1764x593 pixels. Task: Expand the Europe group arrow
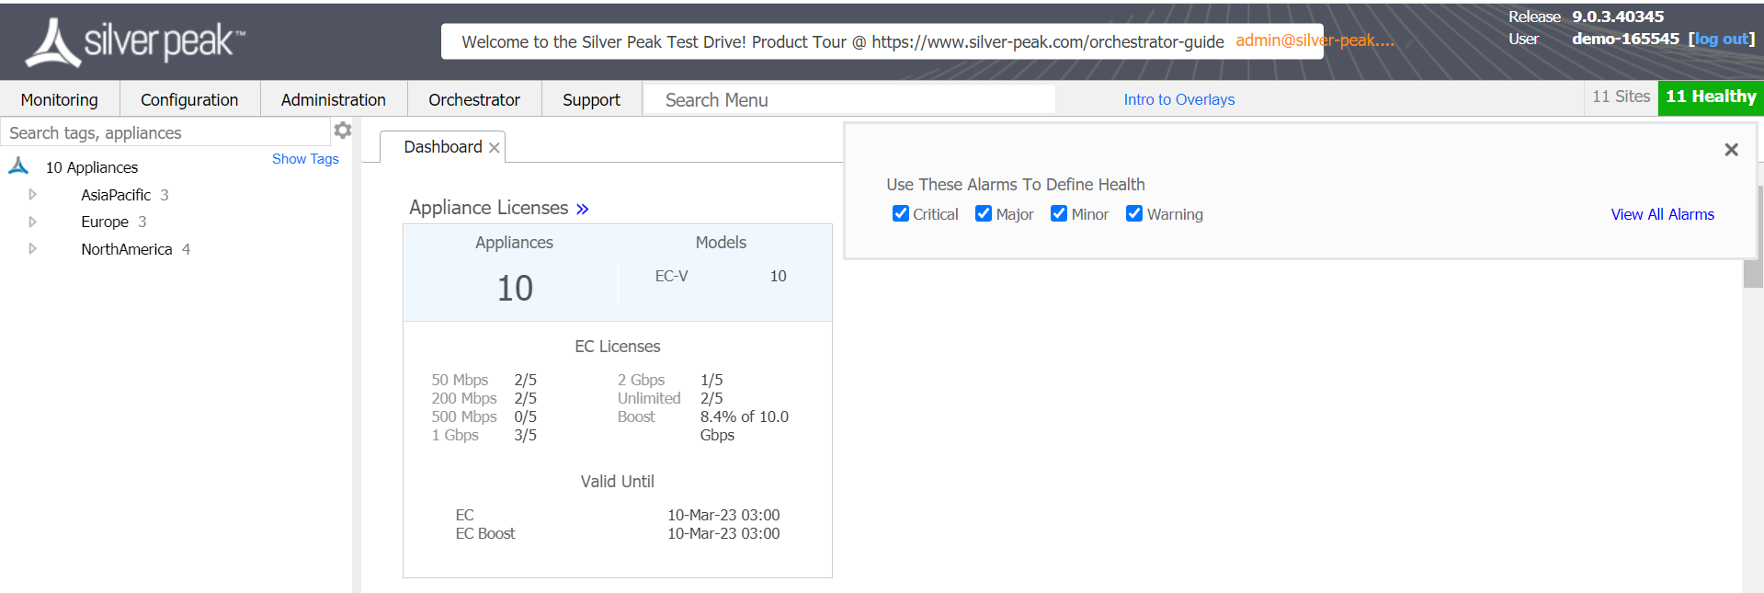click(32, 222)
